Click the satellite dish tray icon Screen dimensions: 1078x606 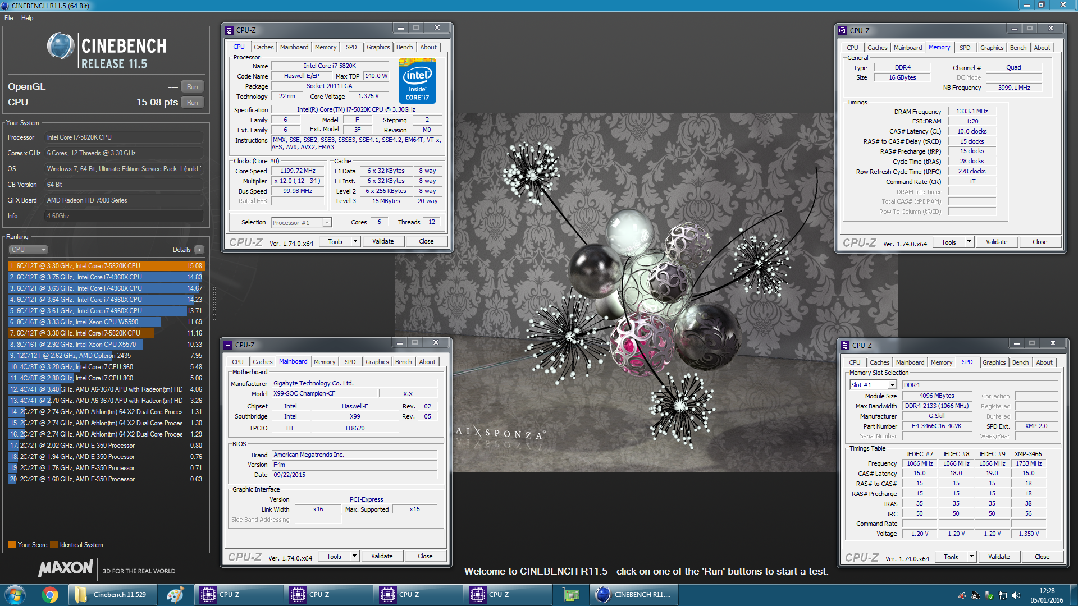(x=975, y=595)
